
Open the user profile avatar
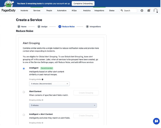156,10
